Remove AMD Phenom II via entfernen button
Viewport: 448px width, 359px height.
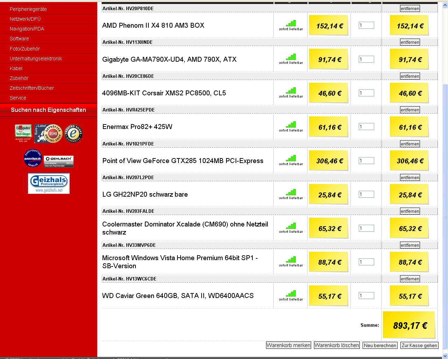pos(410,8)
